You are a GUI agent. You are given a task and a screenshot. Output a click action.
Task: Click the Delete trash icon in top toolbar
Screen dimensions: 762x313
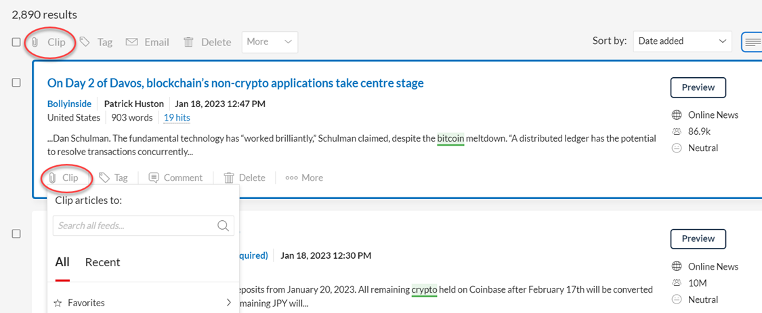coord(188,42)
